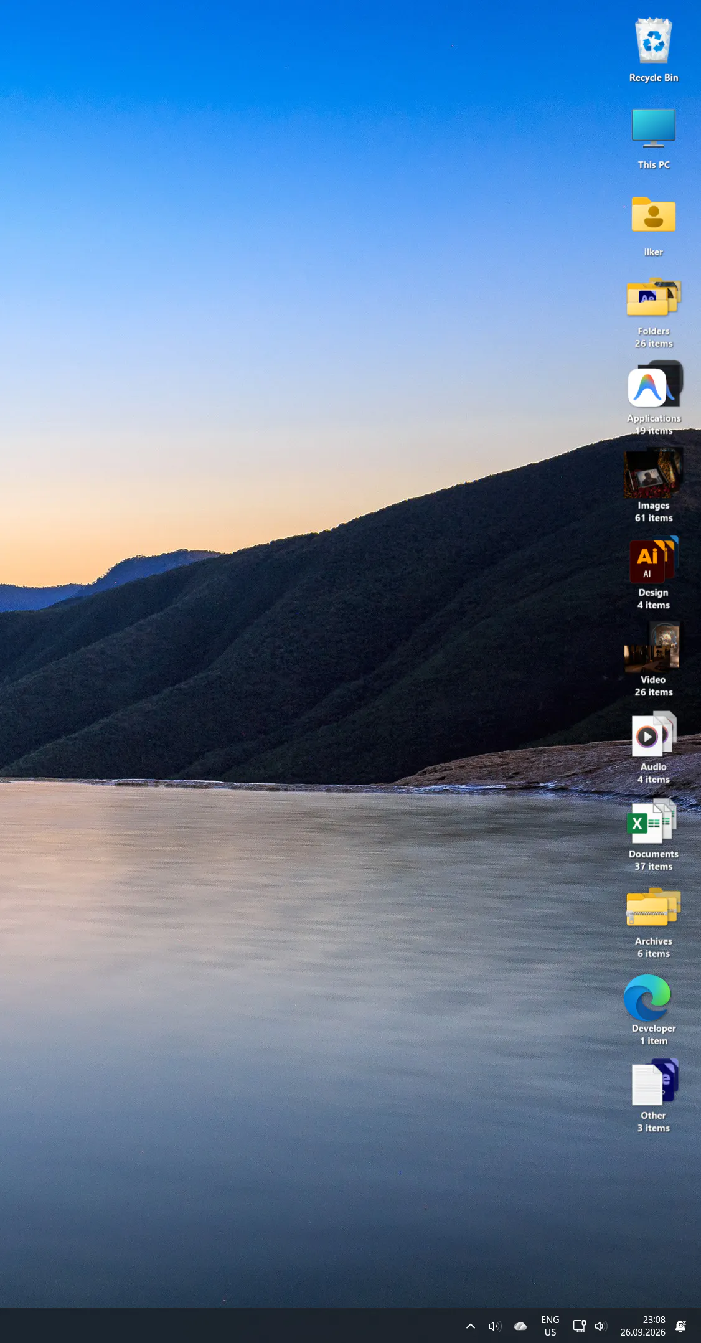The image size is (701, 1343).
Task: Switch input language from ENG US
Action: coord(550,1326)
